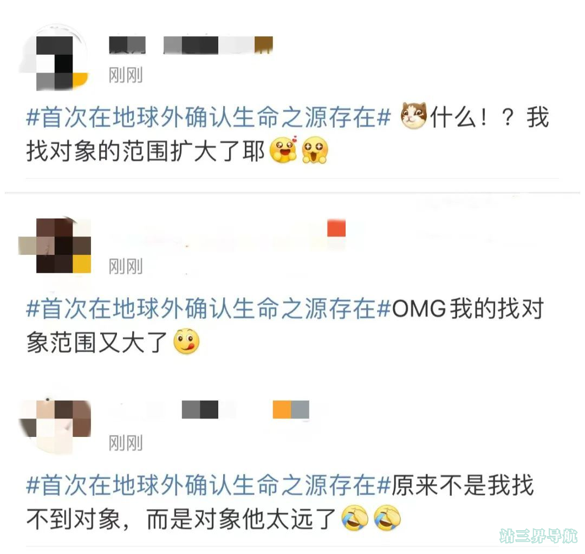This screenshot has width=585, height=554.
Task: Click the green watermark text in the corner
Action: [x=539, y=536]
